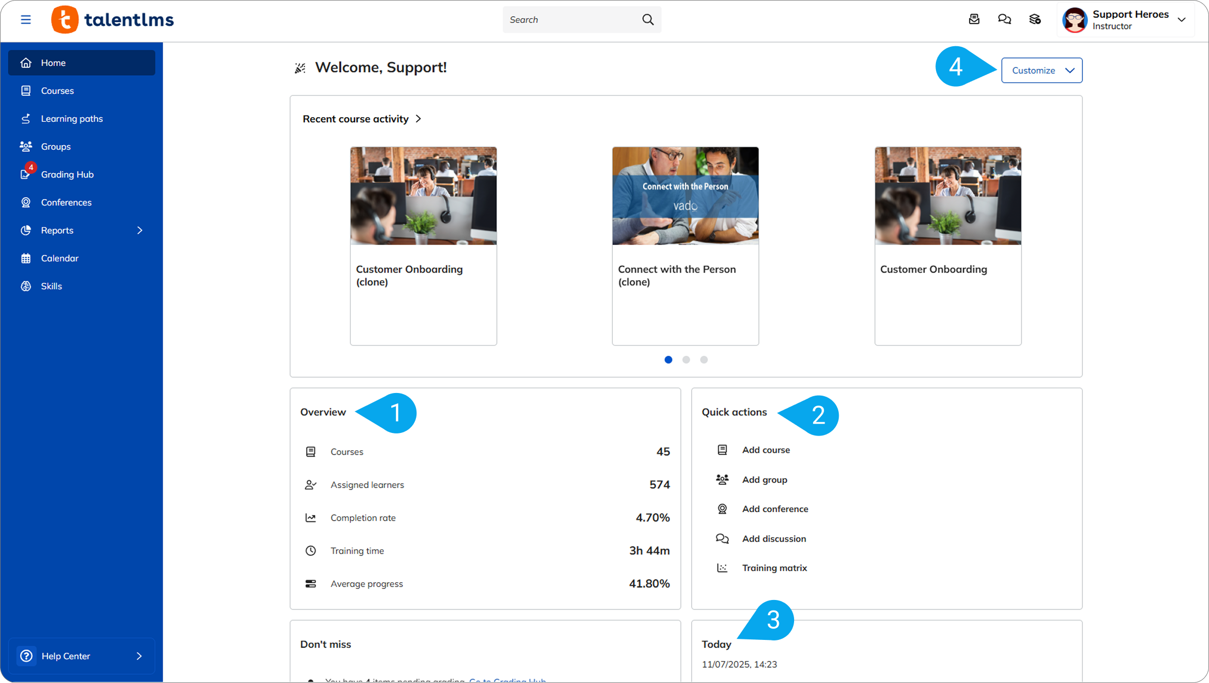
Task: Open the Connect with the Person course thumbnail
Action: click(685, 196)
